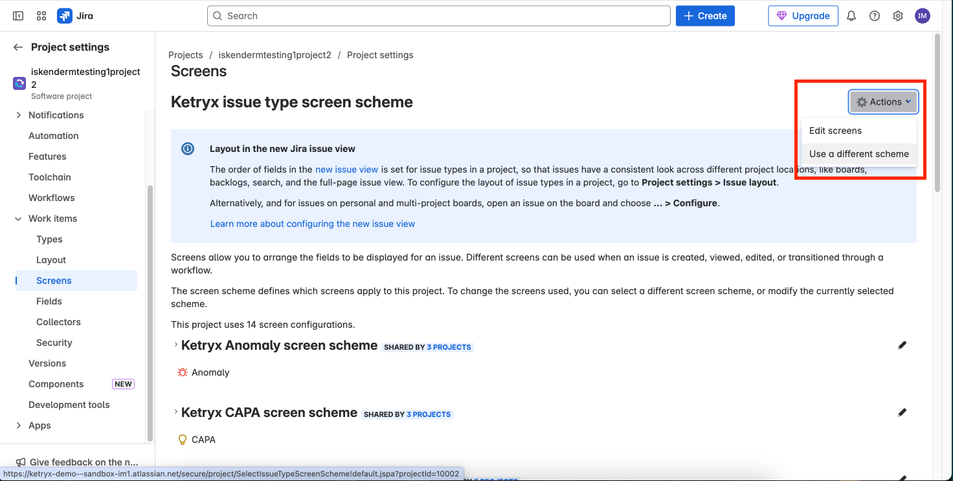Screen dimensions: 953x481
Task: Click the Jira logo
Action: tap(75, 16)
